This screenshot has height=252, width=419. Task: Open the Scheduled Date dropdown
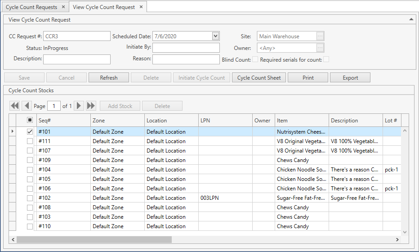(215, 36)
